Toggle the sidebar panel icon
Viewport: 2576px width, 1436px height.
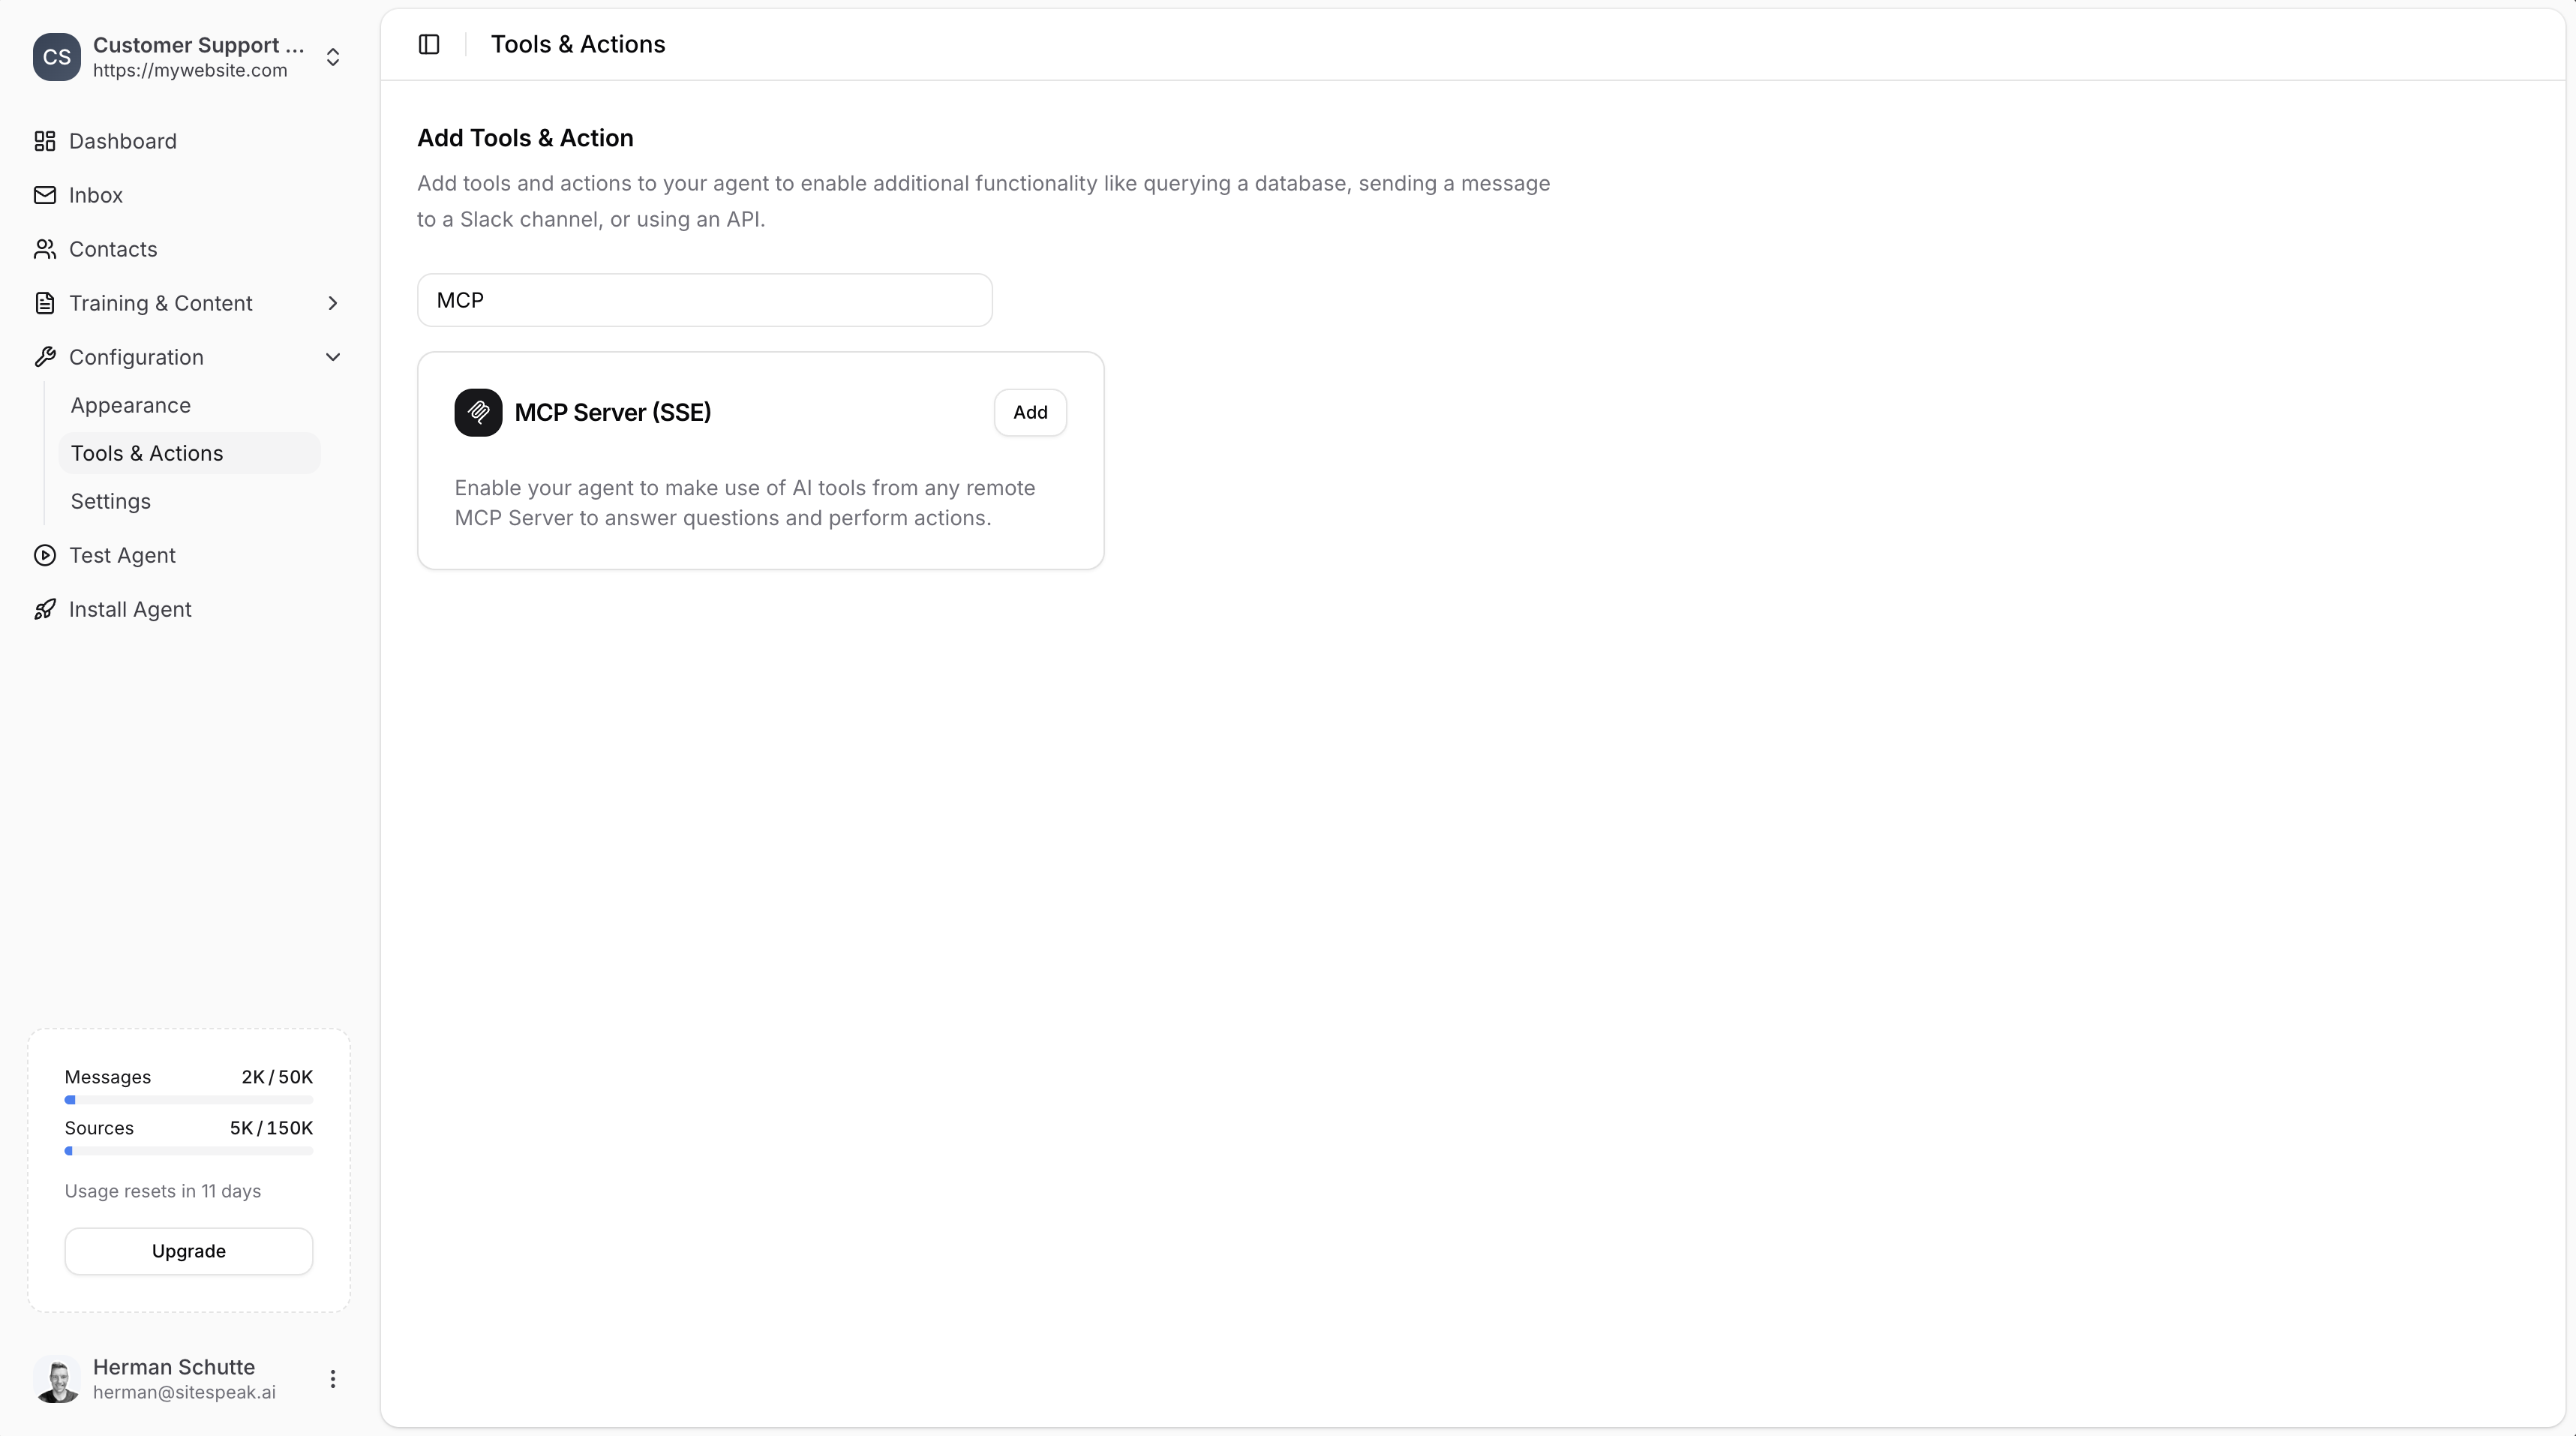coord(429,44)
